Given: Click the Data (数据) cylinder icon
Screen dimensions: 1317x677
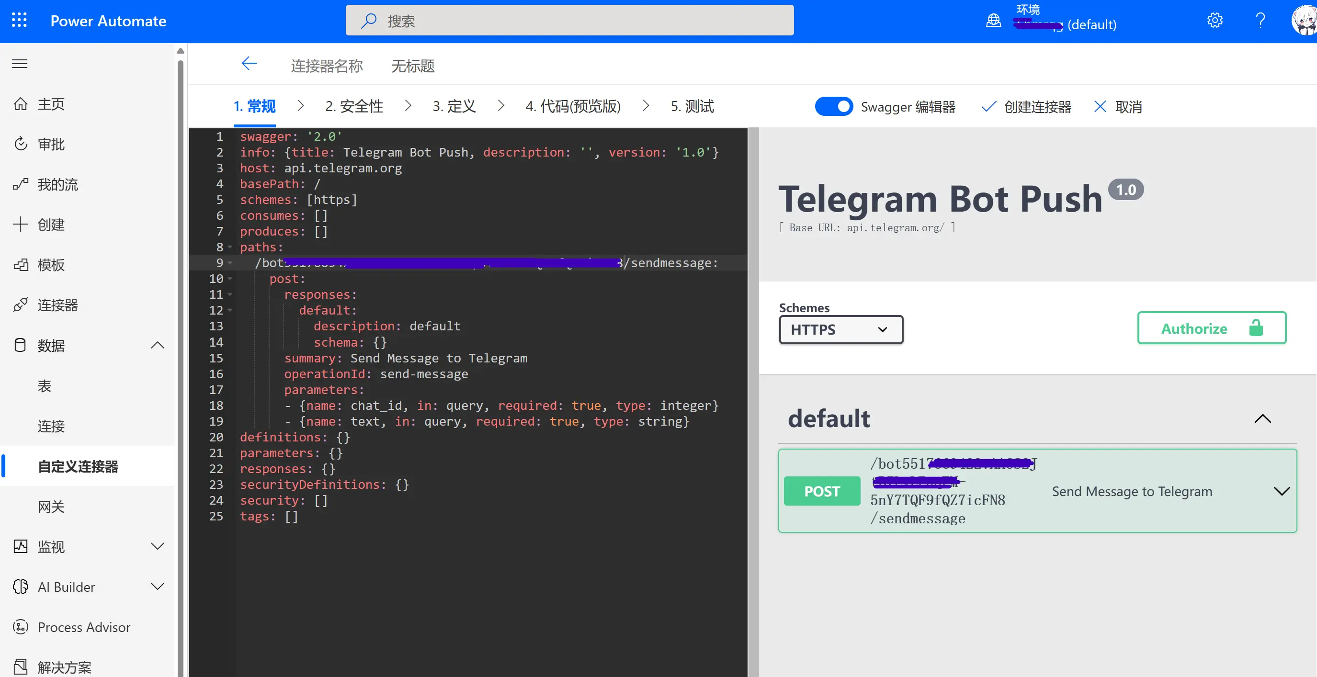Looking at the screenshot, I should 20,345.
